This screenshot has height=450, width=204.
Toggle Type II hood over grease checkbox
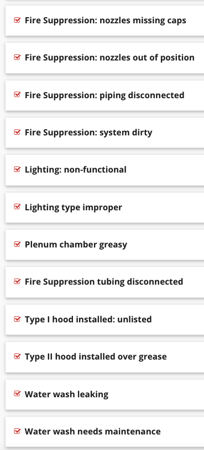coord(18,356)
